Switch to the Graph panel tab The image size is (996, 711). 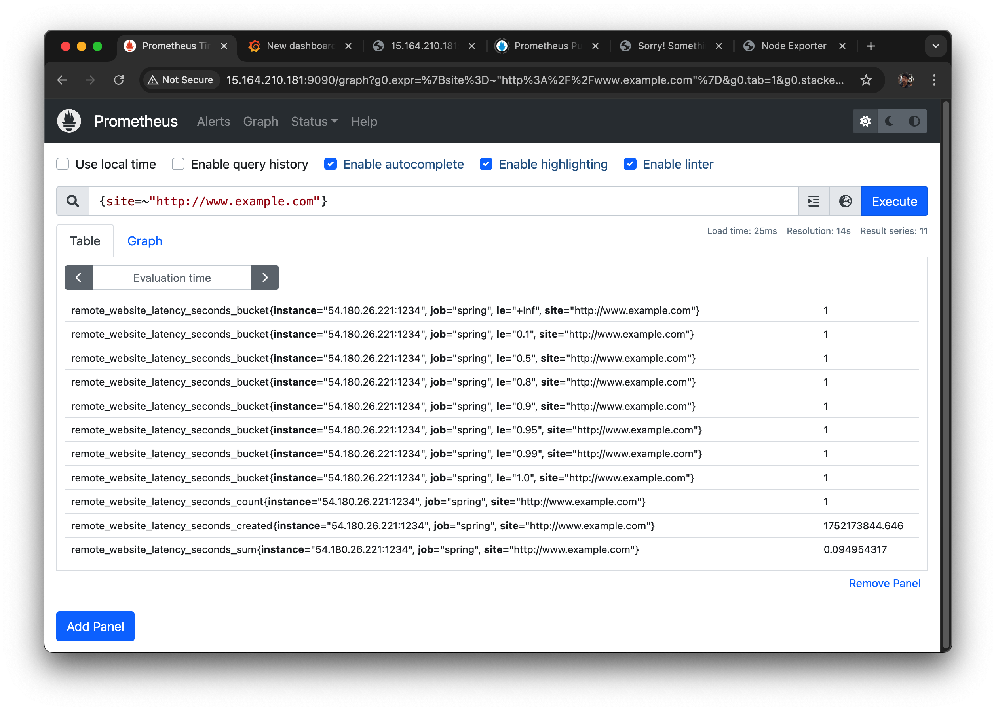tap(144, 241)
